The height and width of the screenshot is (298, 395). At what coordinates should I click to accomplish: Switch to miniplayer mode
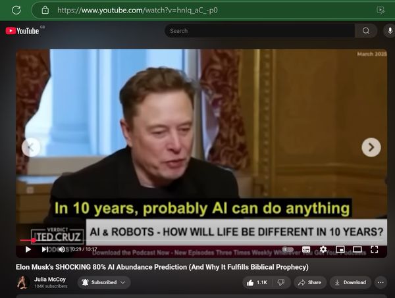coord(340,249)
